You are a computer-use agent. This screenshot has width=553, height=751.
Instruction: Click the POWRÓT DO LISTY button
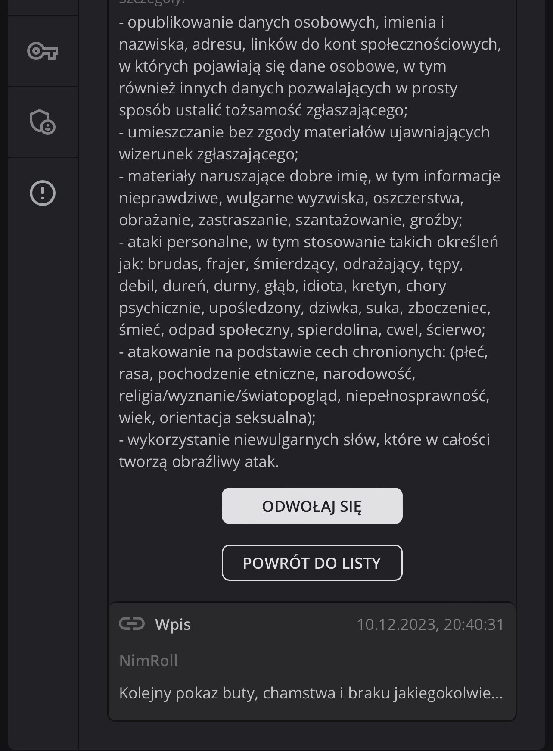312,563
